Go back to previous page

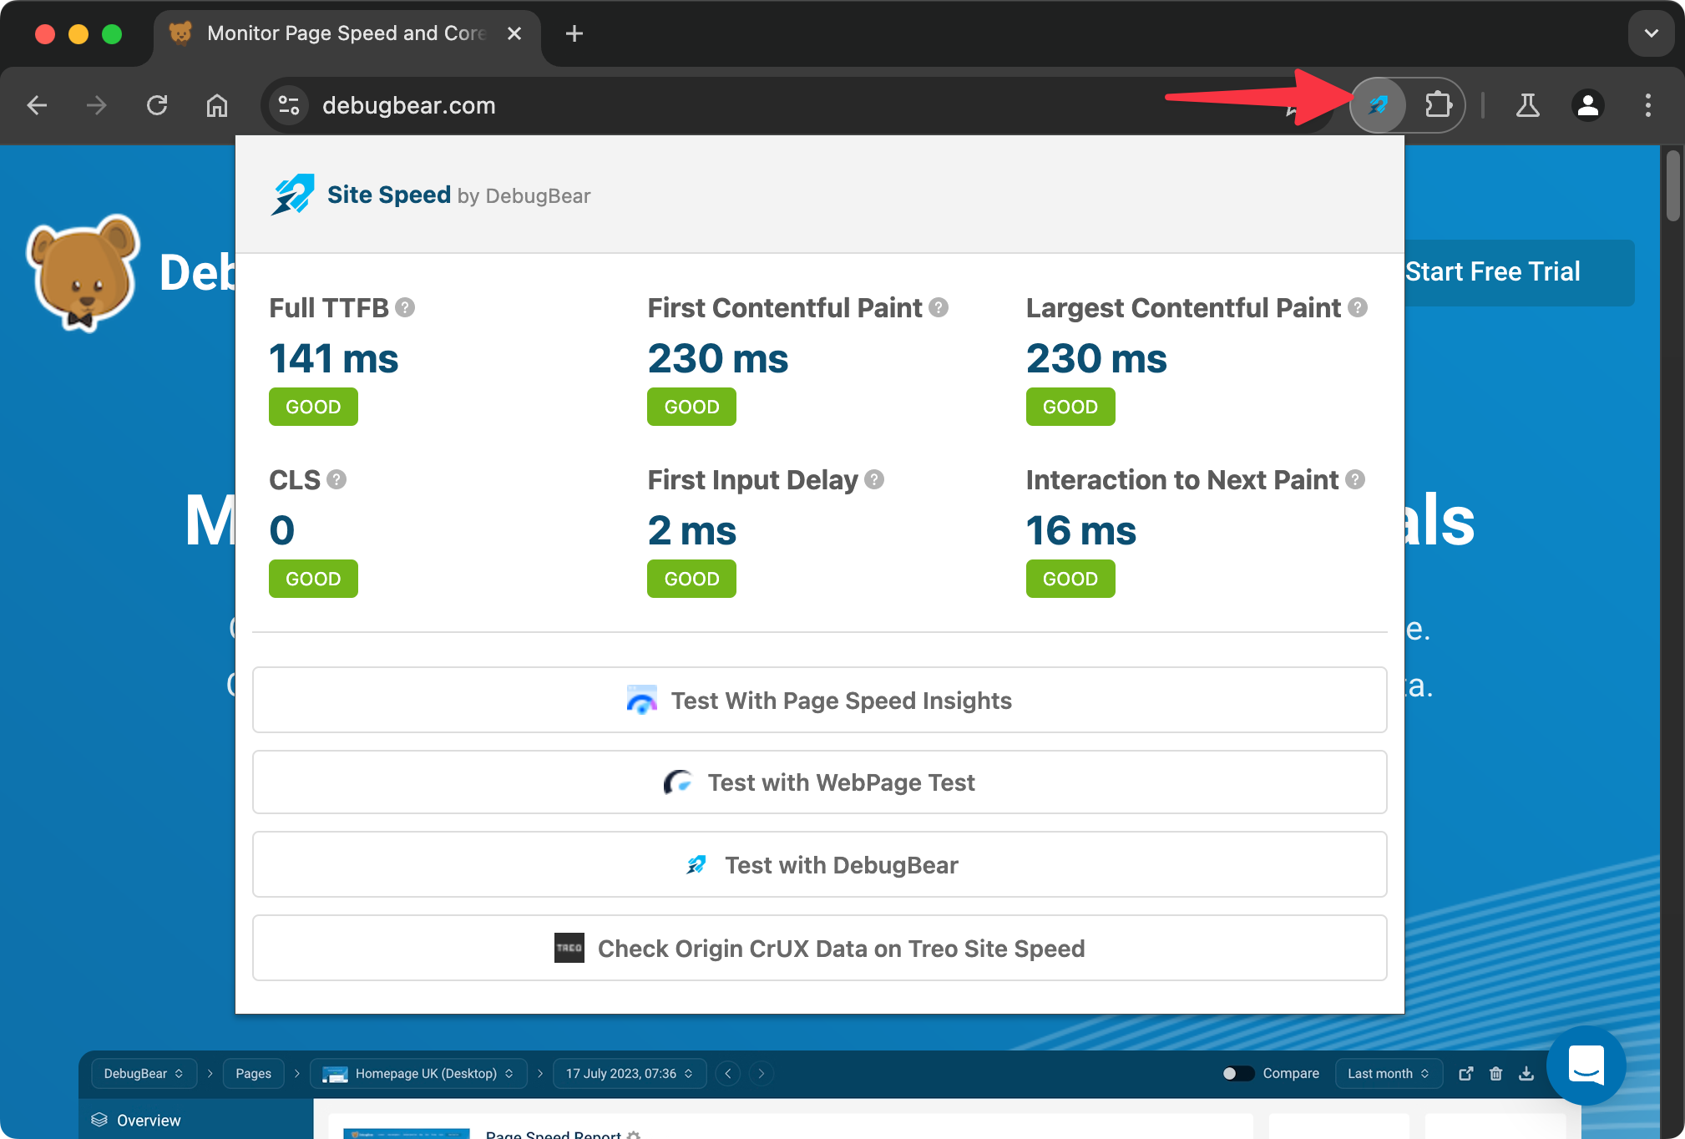pos(37,105)
